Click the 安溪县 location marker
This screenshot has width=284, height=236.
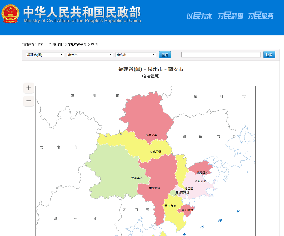click(x=141, y=178)
